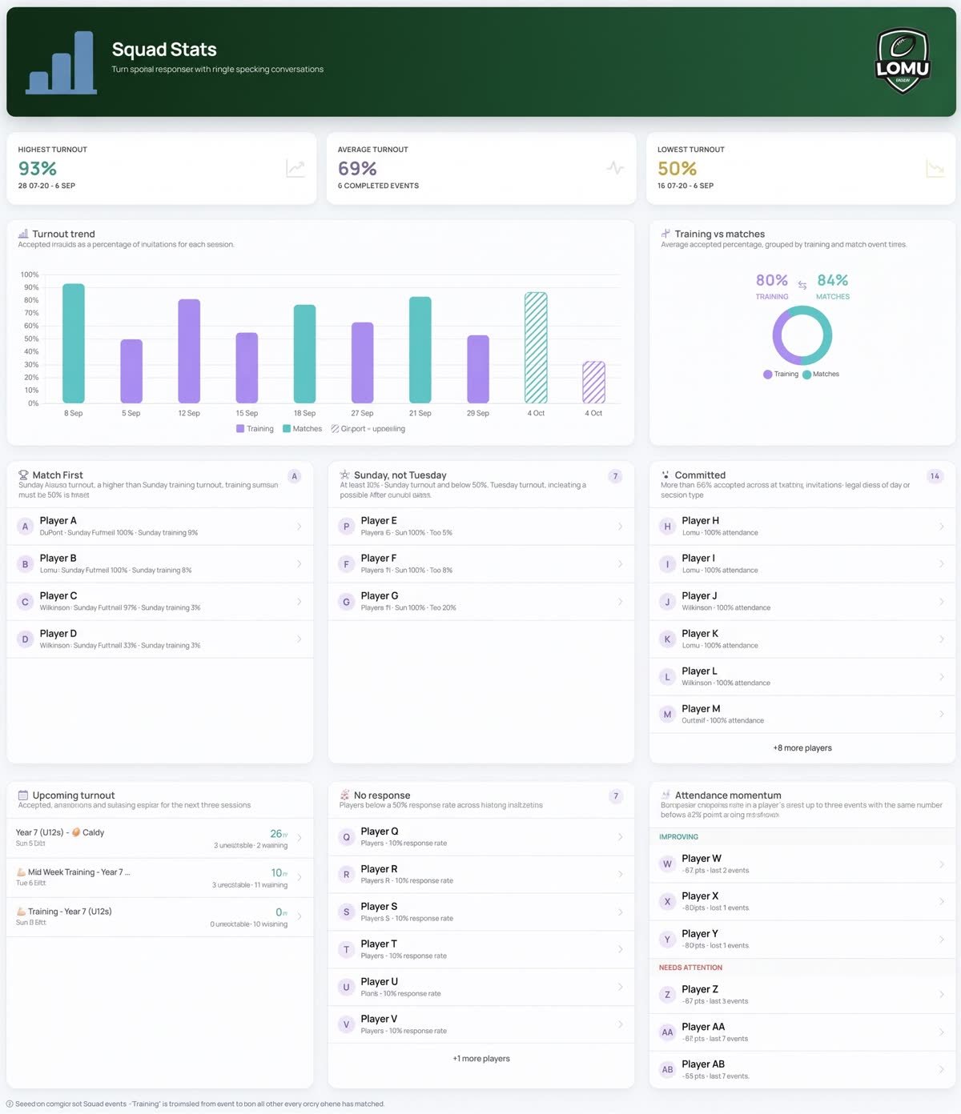Show +1 more players in No response
This screenshot has width=961, height=1114.
[x=481, y=1059]
